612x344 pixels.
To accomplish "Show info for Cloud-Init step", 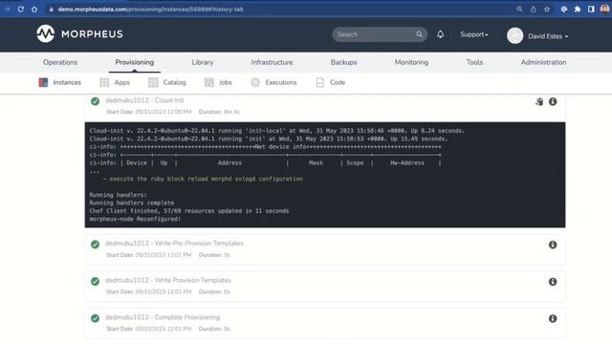I will tap(553, 102).
